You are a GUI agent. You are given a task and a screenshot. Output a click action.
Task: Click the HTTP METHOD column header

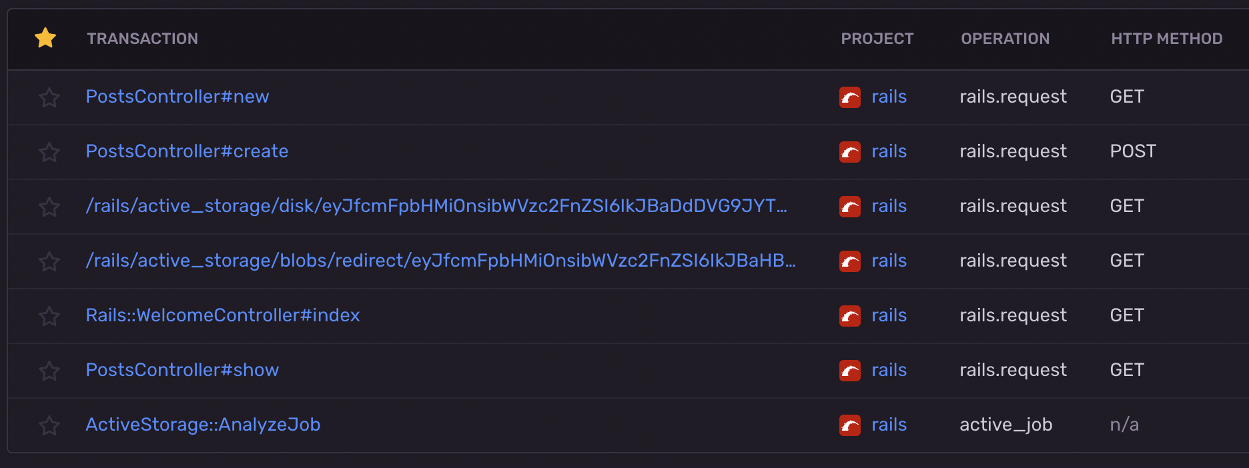[x=1166, y=39]
